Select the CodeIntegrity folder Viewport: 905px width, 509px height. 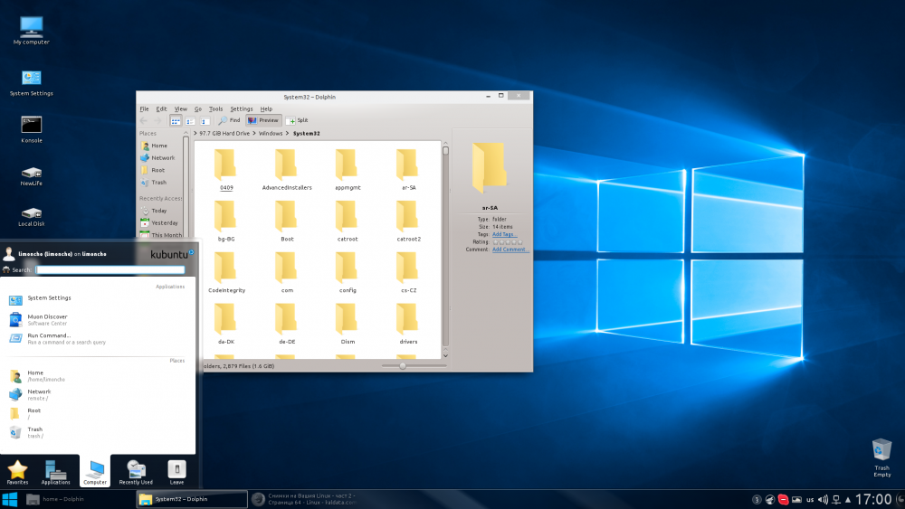pos(226,272)
